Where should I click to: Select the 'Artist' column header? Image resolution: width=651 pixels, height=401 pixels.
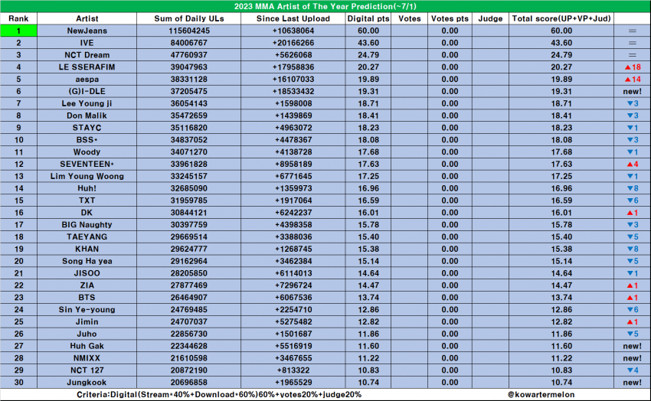[87, 18]
